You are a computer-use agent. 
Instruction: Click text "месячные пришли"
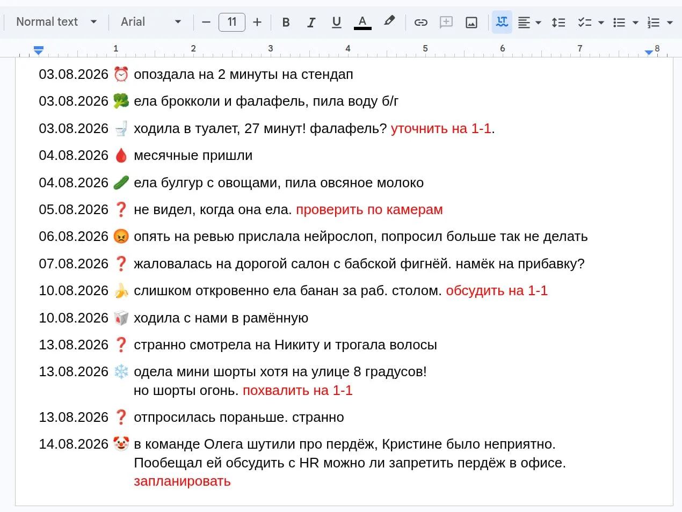pyautogui.click(x=193, y=156)
